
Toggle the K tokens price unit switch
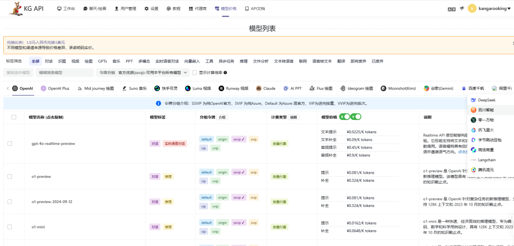(x=345, y=117)
